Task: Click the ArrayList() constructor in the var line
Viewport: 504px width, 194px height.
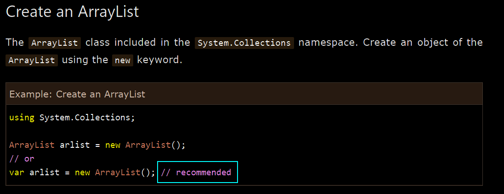Action: coord(125,172)
